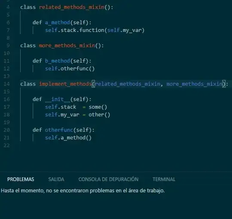Image resolution: width=232 pixels, height=219 pixels.
Task: Click the __init__ method name on line 16
Action: coord(58,99)
